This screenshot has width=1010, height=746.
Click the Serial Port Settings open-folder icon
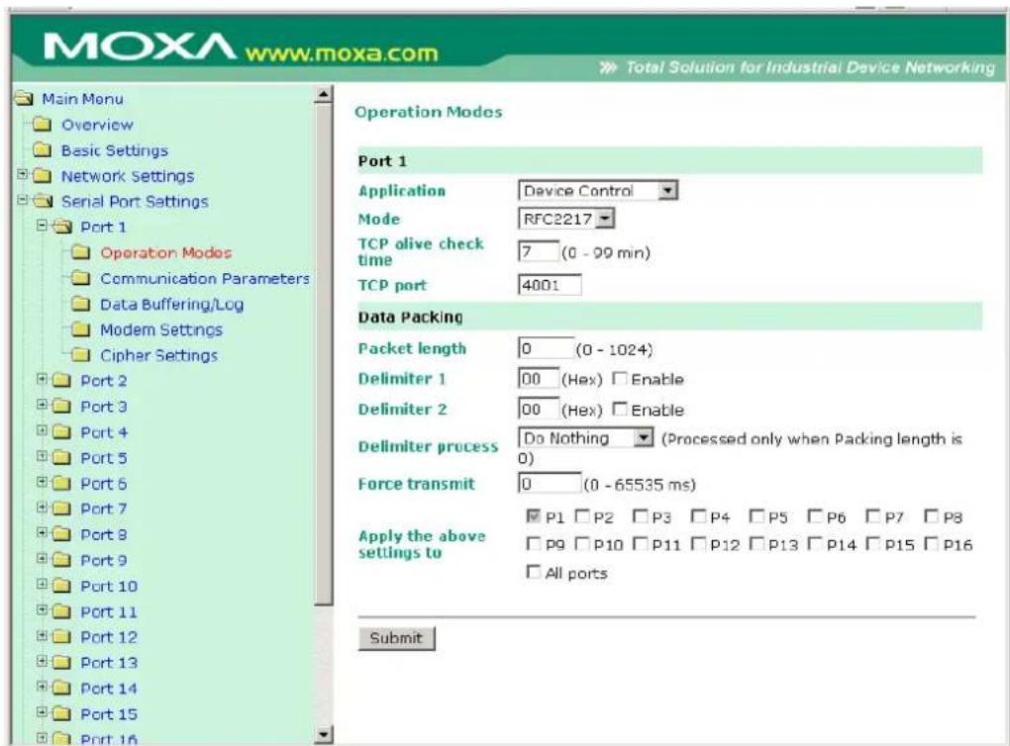tap(44, 202)
